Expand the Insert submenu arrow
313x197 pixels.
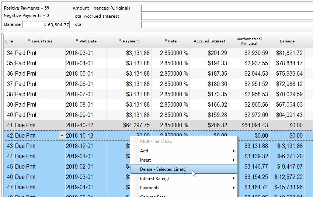(x=234, y=160)
